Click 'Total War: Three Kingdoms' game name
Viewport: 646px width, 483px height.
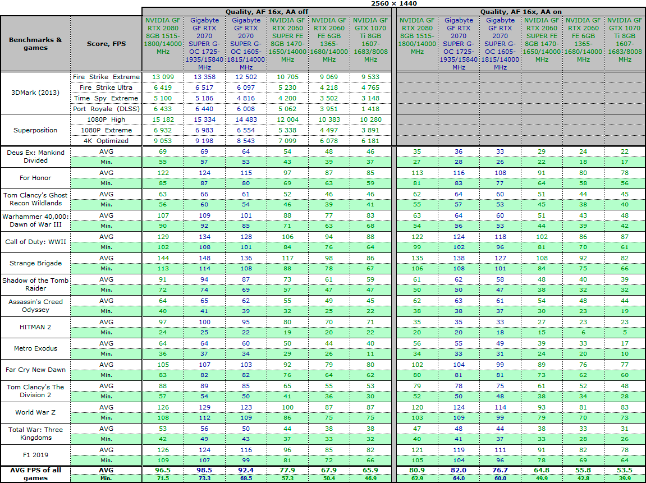35,434
